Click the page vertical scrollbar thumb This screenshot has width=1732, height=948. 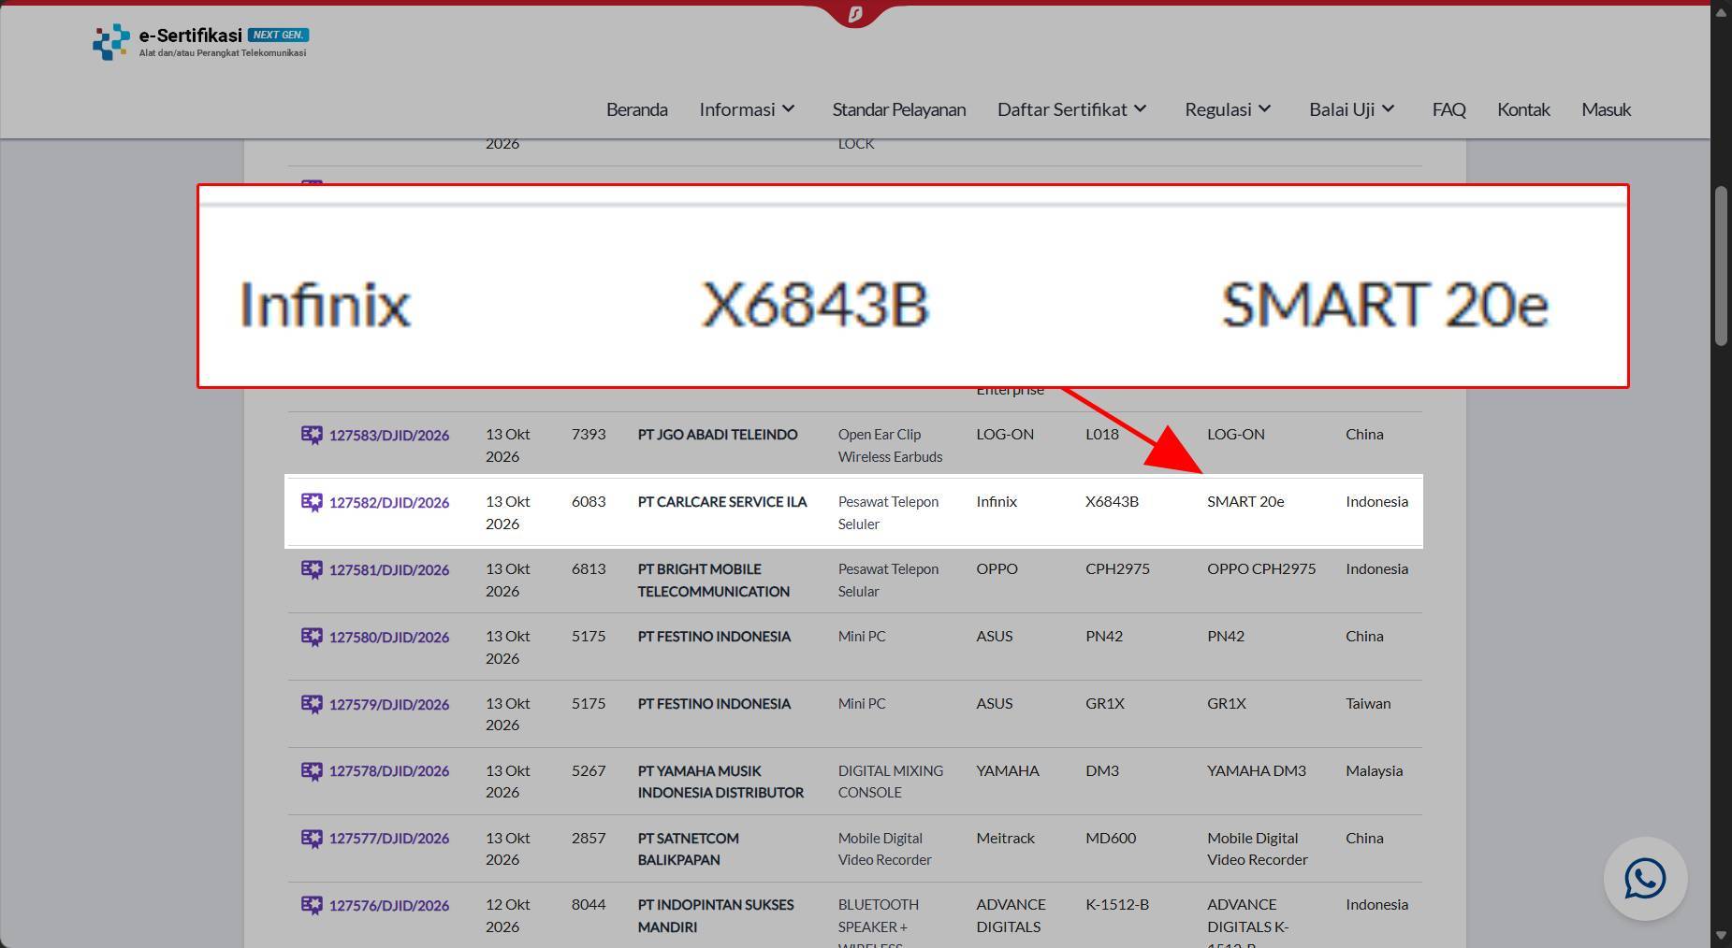pyautogui.click(x=1721, y=267)
